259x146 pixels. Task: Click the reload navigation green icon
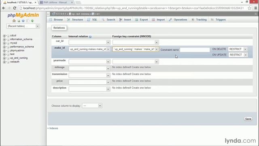[32, 21]
